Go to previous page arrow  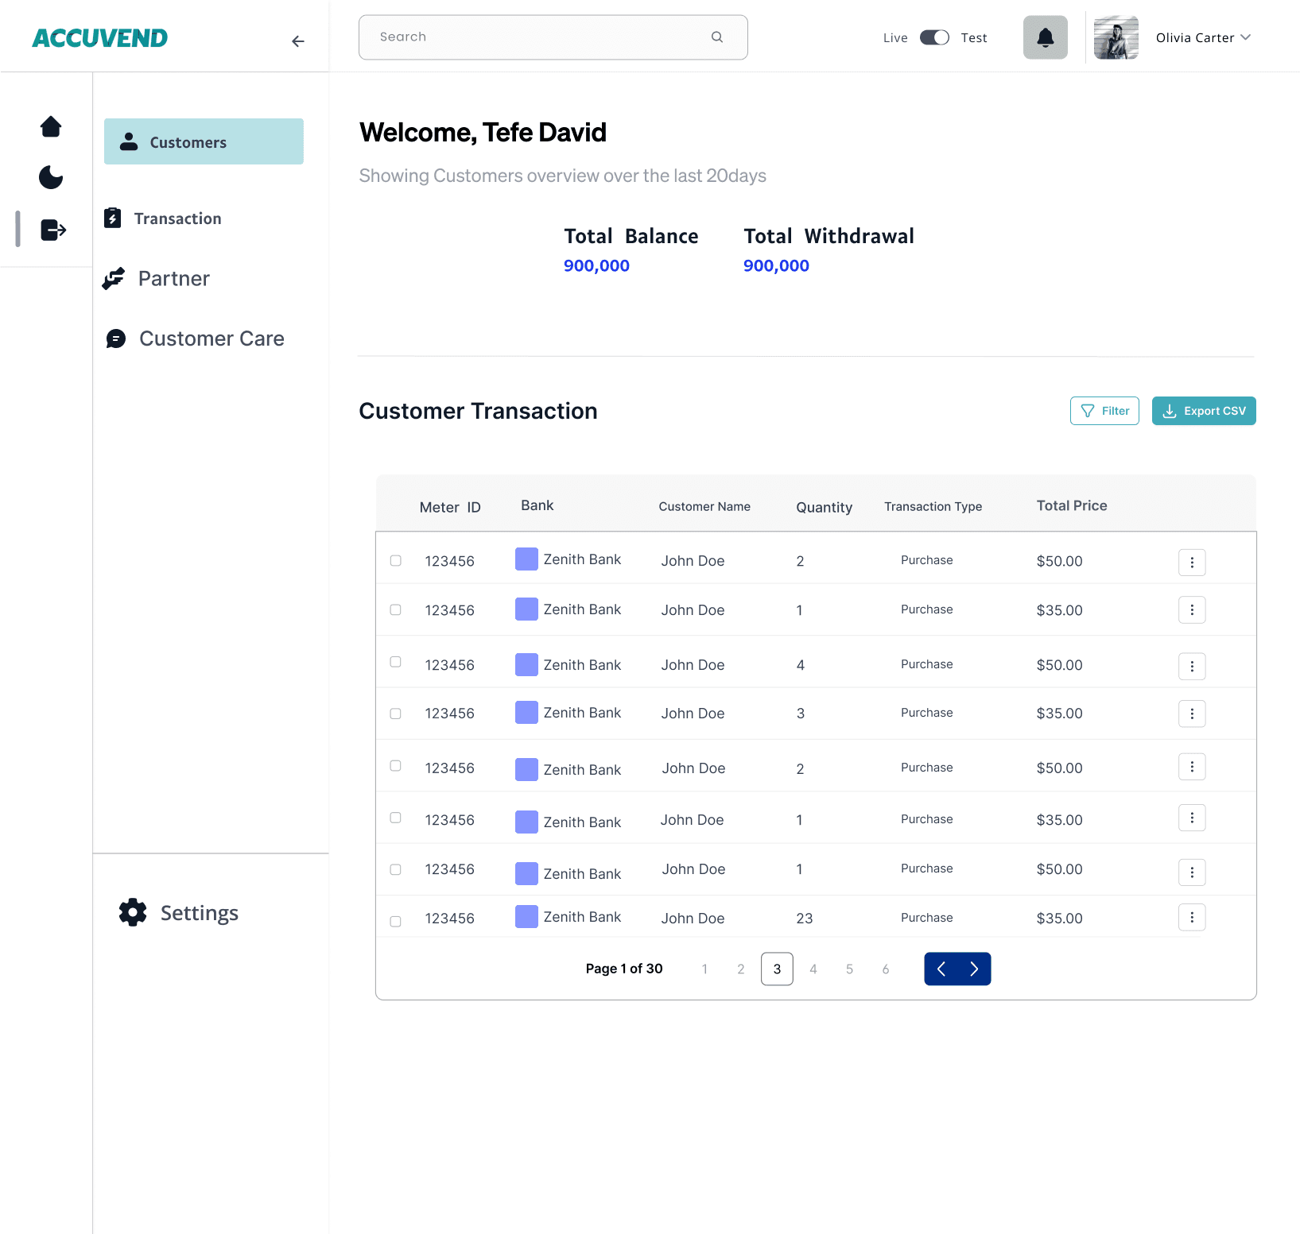click(x=941, y=969)
